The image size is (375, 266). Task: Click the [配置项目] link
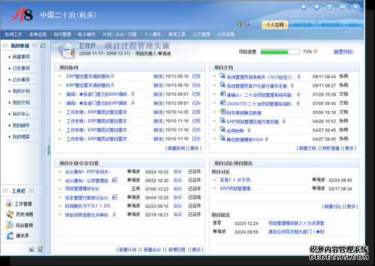pyautogui.click(x=343, y=52)
